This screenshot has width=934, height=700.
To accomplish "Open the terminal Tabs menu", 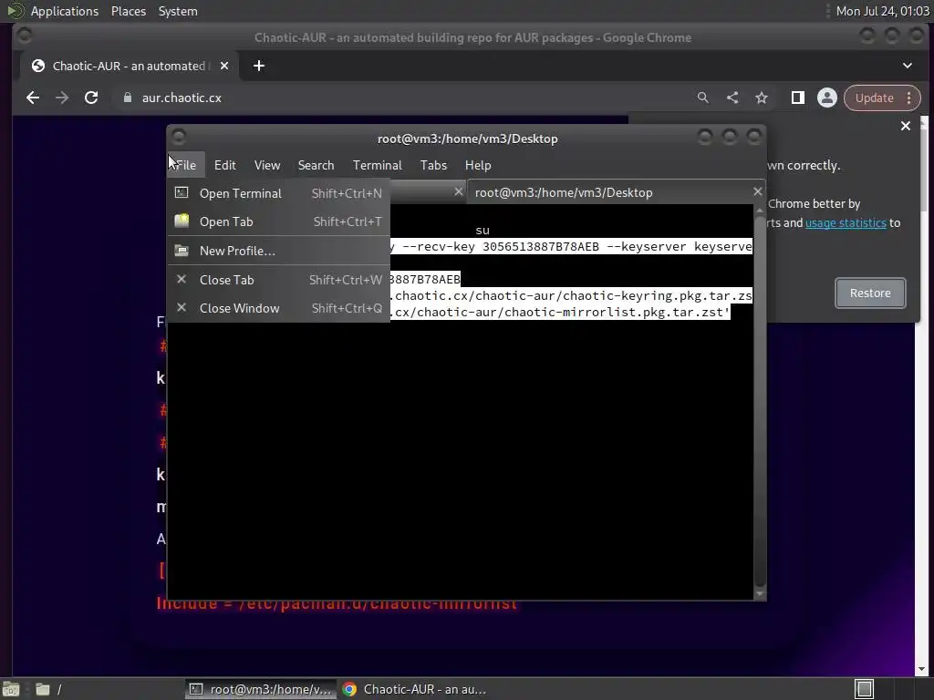I will tap(433, 165).
